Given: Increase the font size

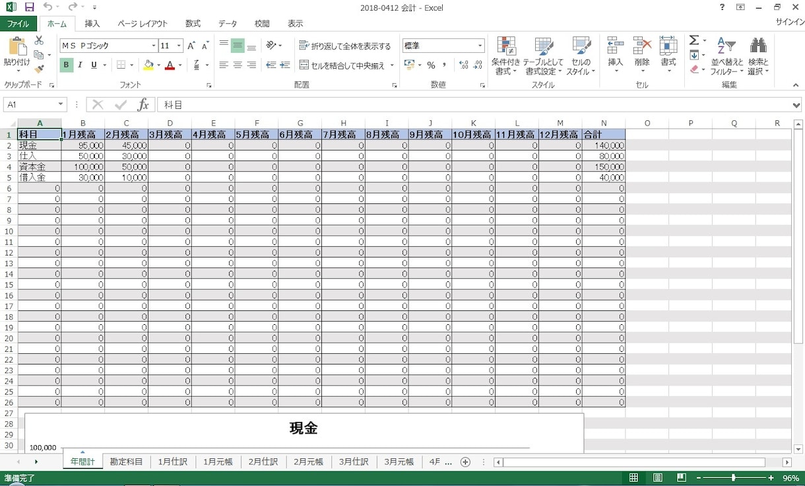Looking at the screenshot, I should tap(191, 46).
